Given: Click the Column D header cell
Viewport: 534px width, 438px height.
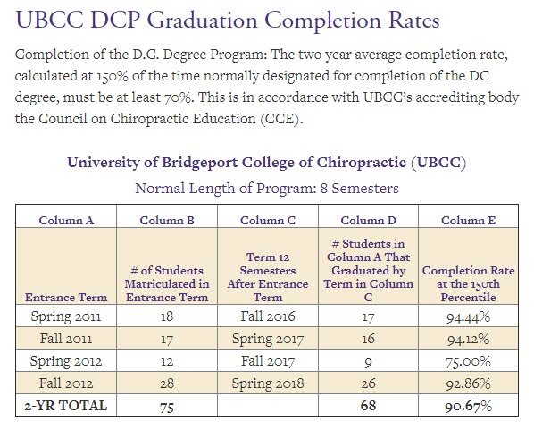Looking at the screenshot, I should click(368, 216).
